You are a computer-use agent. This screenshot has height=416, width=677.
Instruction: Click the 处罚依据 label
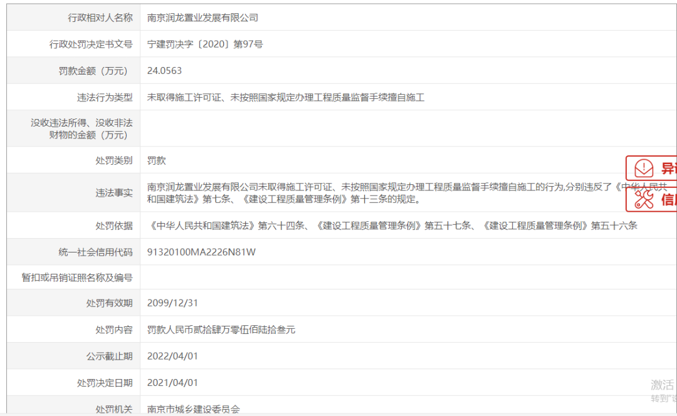pos(114,226)
